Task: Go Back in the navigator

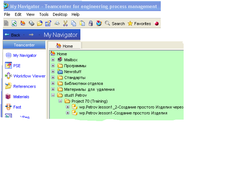Action: pos(13,35)
